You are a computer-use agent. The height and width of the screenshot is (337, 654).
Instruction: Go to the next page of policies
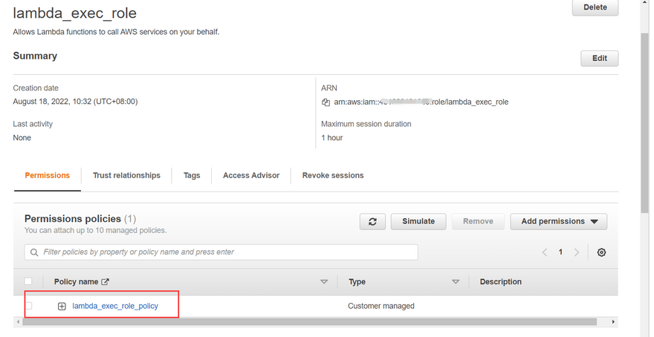point(577,252)
